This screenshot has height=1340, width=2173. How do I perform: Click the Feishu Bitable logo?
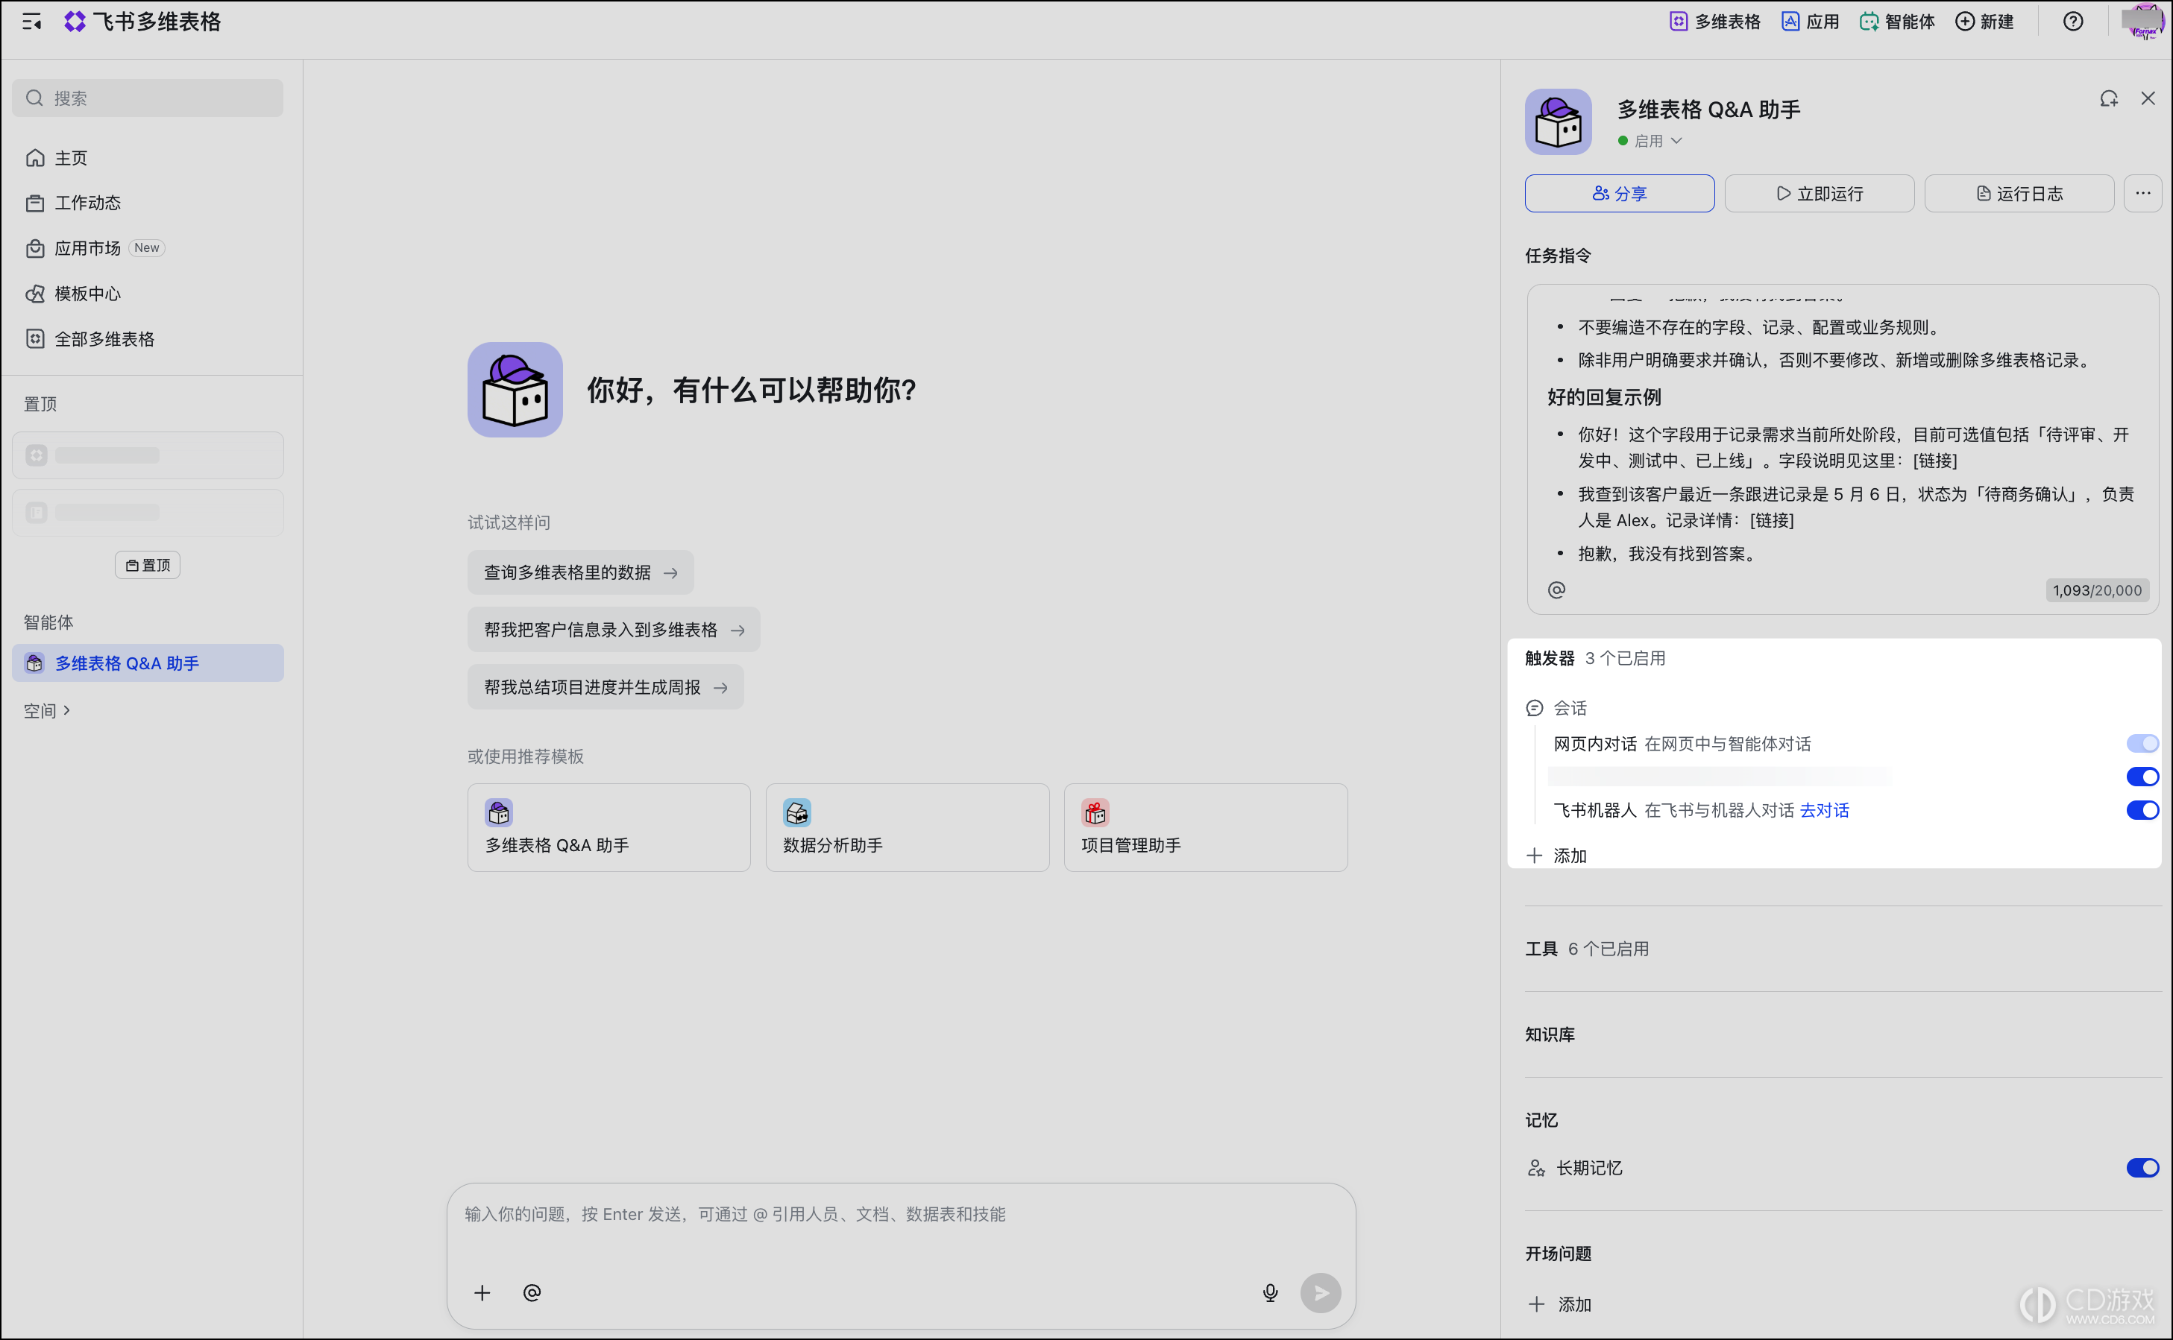coord(142,22)
